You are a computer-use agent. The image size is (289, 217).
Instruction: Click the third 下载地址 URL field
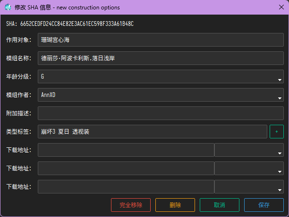point(126,187)
